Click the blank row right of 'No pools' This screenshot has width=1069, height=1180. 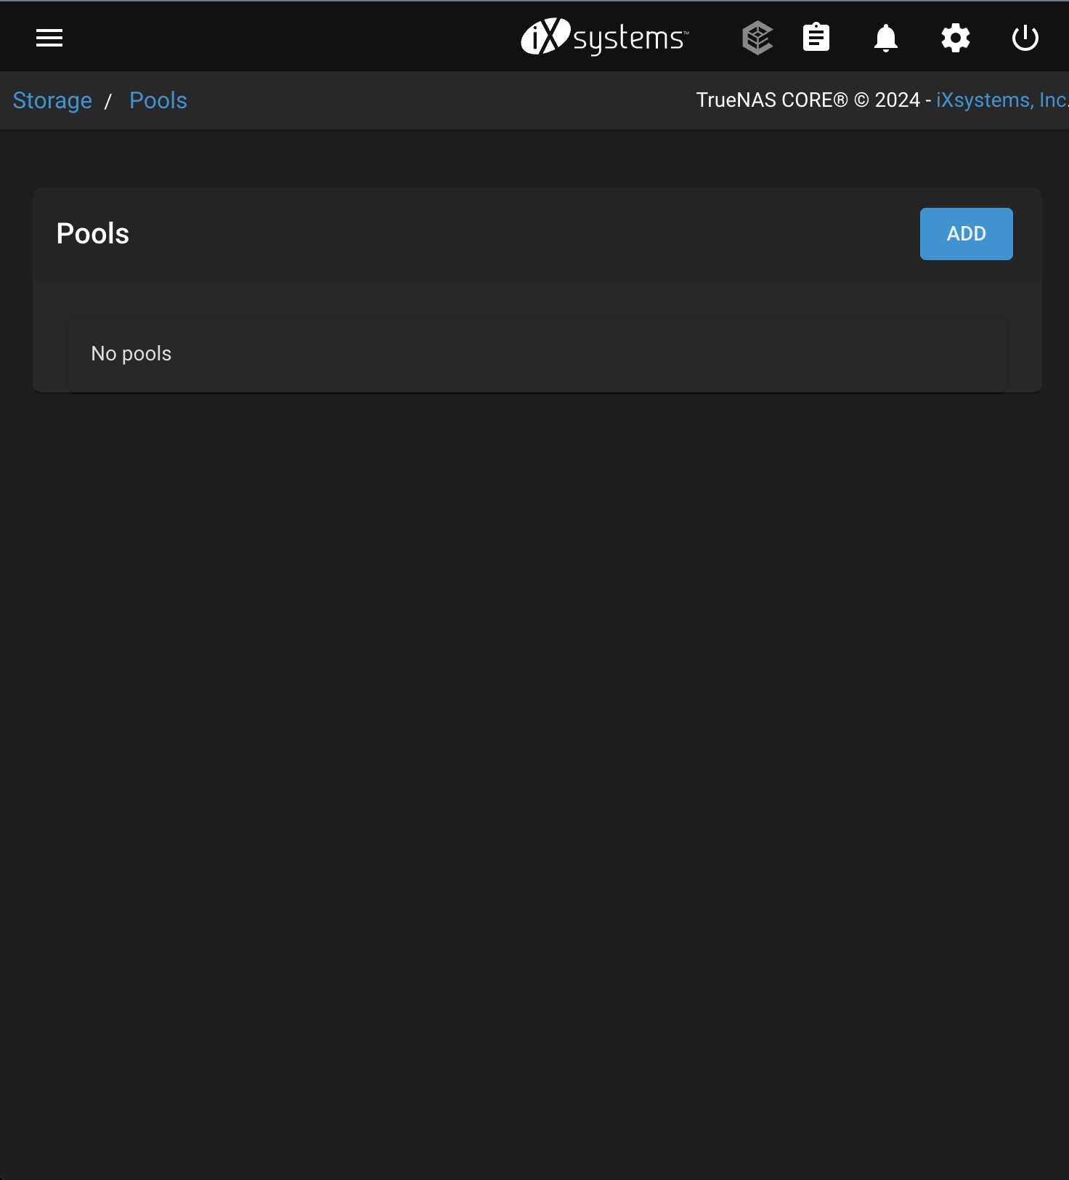(581, 354)
